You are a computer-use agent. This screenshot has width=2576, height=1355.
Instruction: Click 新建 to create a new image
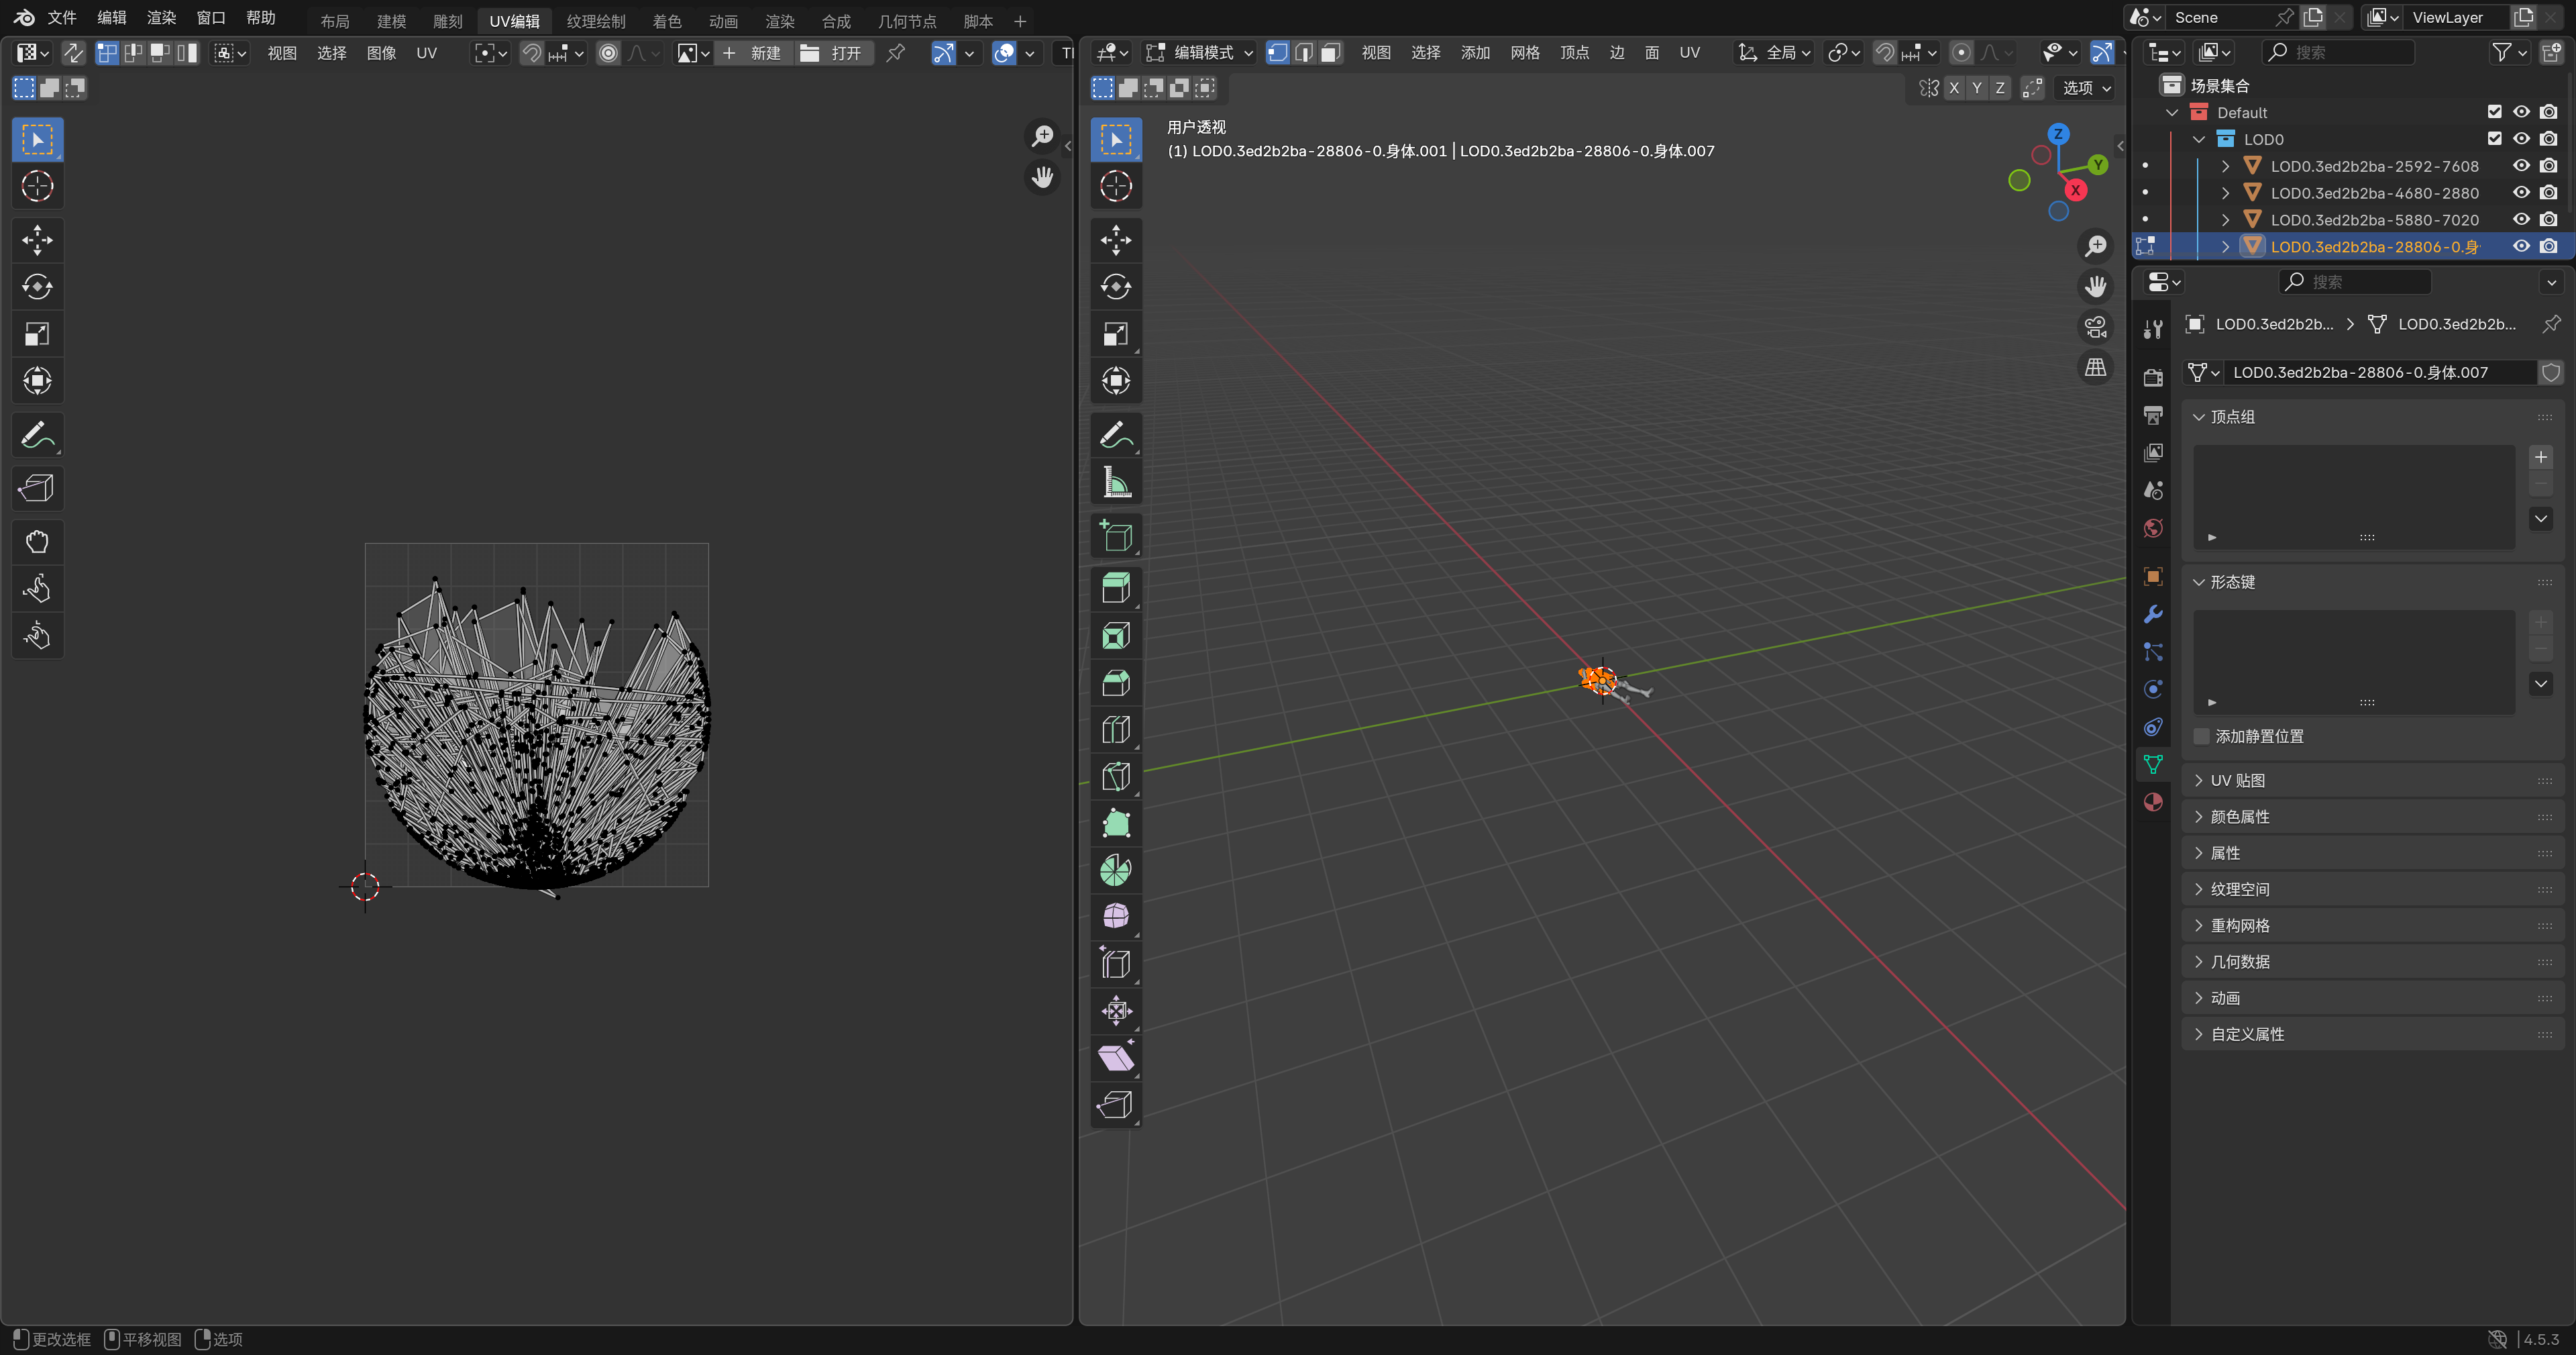point(754,53)
